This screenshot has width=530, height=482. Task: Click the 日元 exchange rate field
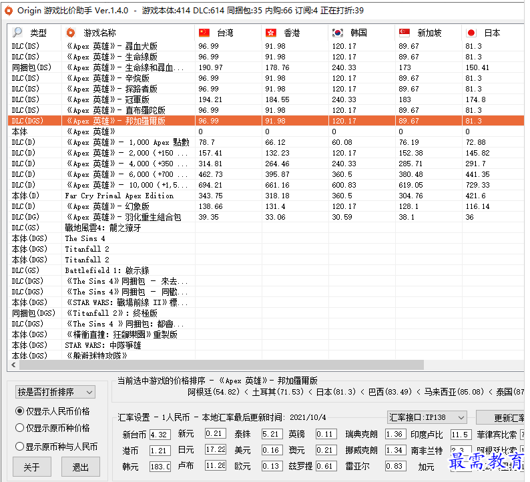pyautogui.click(x=216, y=449)
